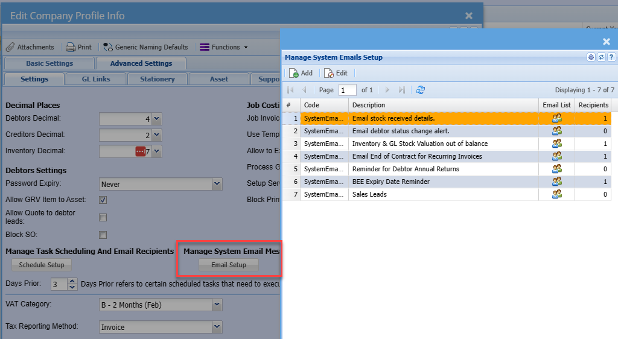Switch to Basic Settings tab
Viewport: 618px width, 339px height.
coord(49,63)
